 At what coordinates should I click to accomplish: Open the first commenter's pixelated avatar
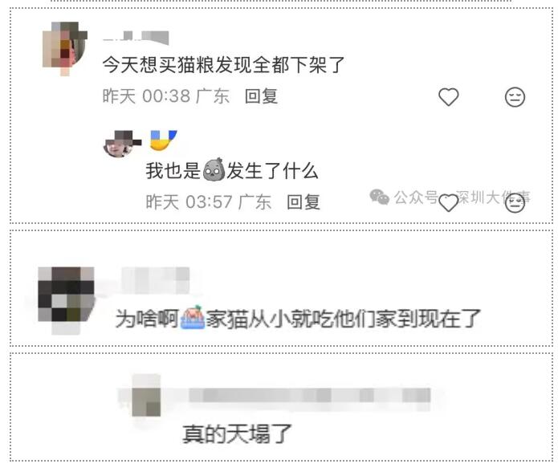65,49
